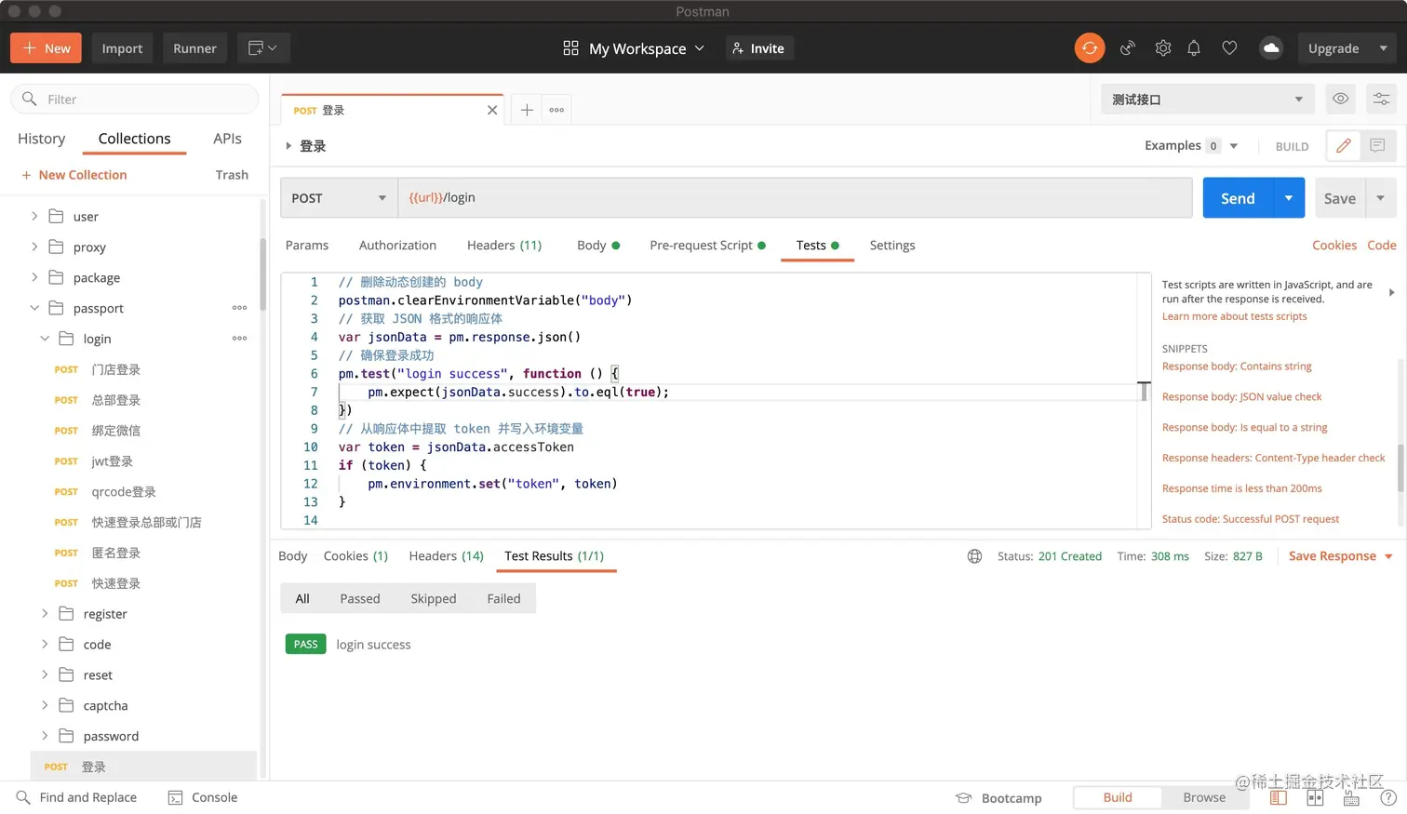Open tab options three-dot menu
This screenshot has width=1407, height=814.
[x=556, y=110]
